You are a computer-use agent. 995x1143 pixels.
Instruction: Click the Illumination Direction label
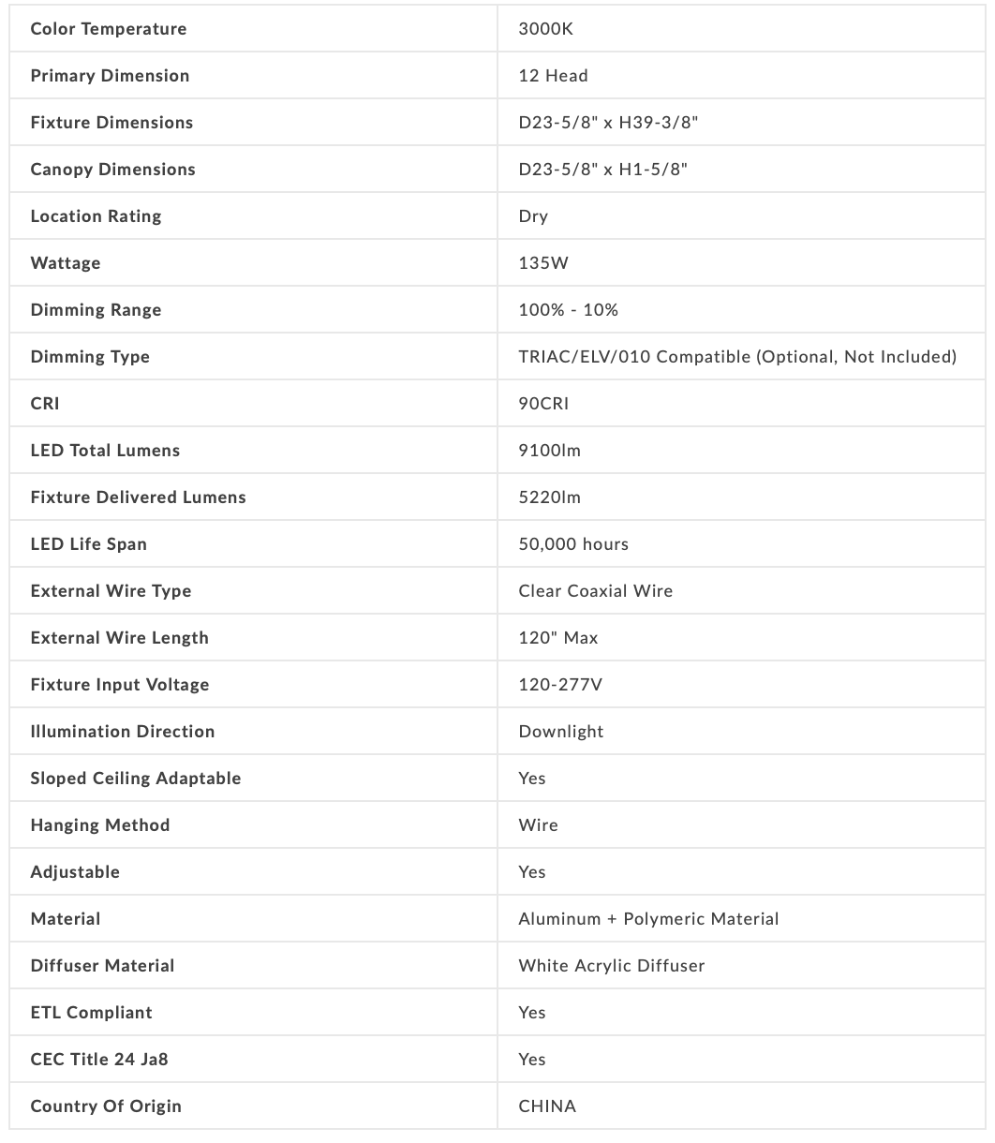[x=122, y=732]
